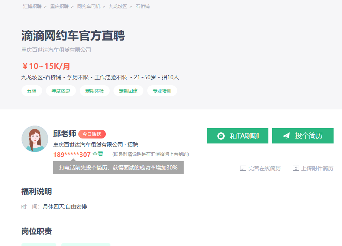
Task: Click the 年度旅游 benefit tag
Action: coord(61,91)
